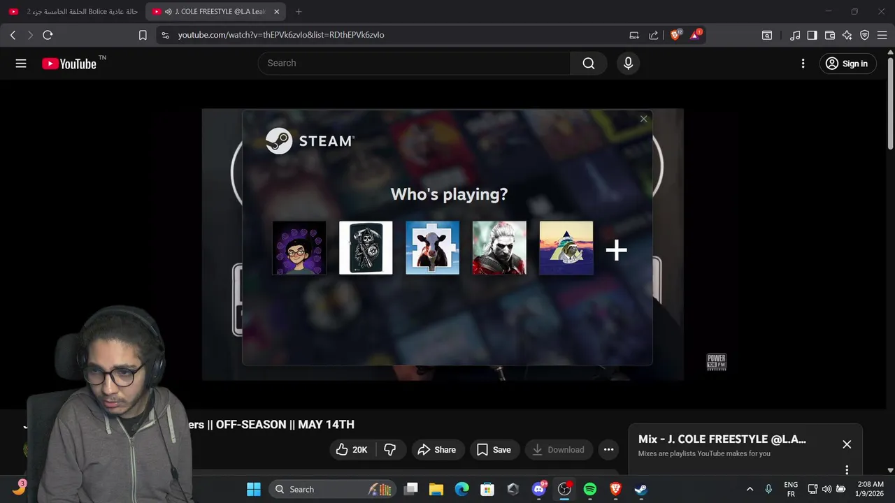The height and width of the screenshot is (503, 895).
Task: Click the Windows taskbar search box
Action: pyautogui.click(x=332, y=489)
